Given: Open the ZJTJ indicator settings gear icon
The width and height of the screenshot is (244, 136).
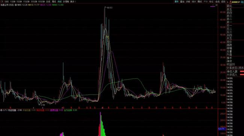Looking at the screenshot, I should 1,110.
